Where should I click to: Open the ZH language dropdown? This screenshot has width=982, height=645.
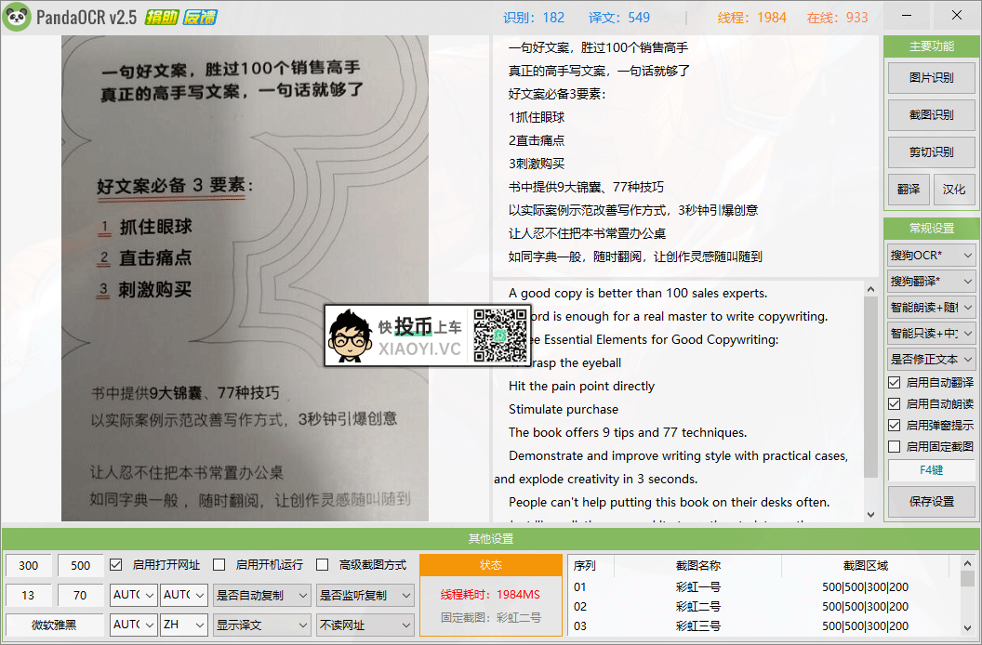[183, 625]
